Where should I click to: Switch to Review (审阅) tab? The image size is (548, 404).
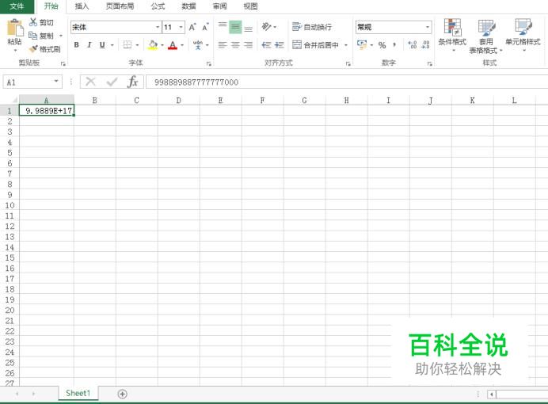click(220, 6)
